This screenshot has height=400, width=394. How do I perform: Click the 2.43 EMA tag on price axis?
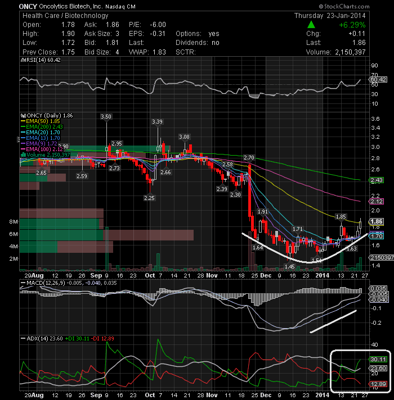click(x=377, y=180)
